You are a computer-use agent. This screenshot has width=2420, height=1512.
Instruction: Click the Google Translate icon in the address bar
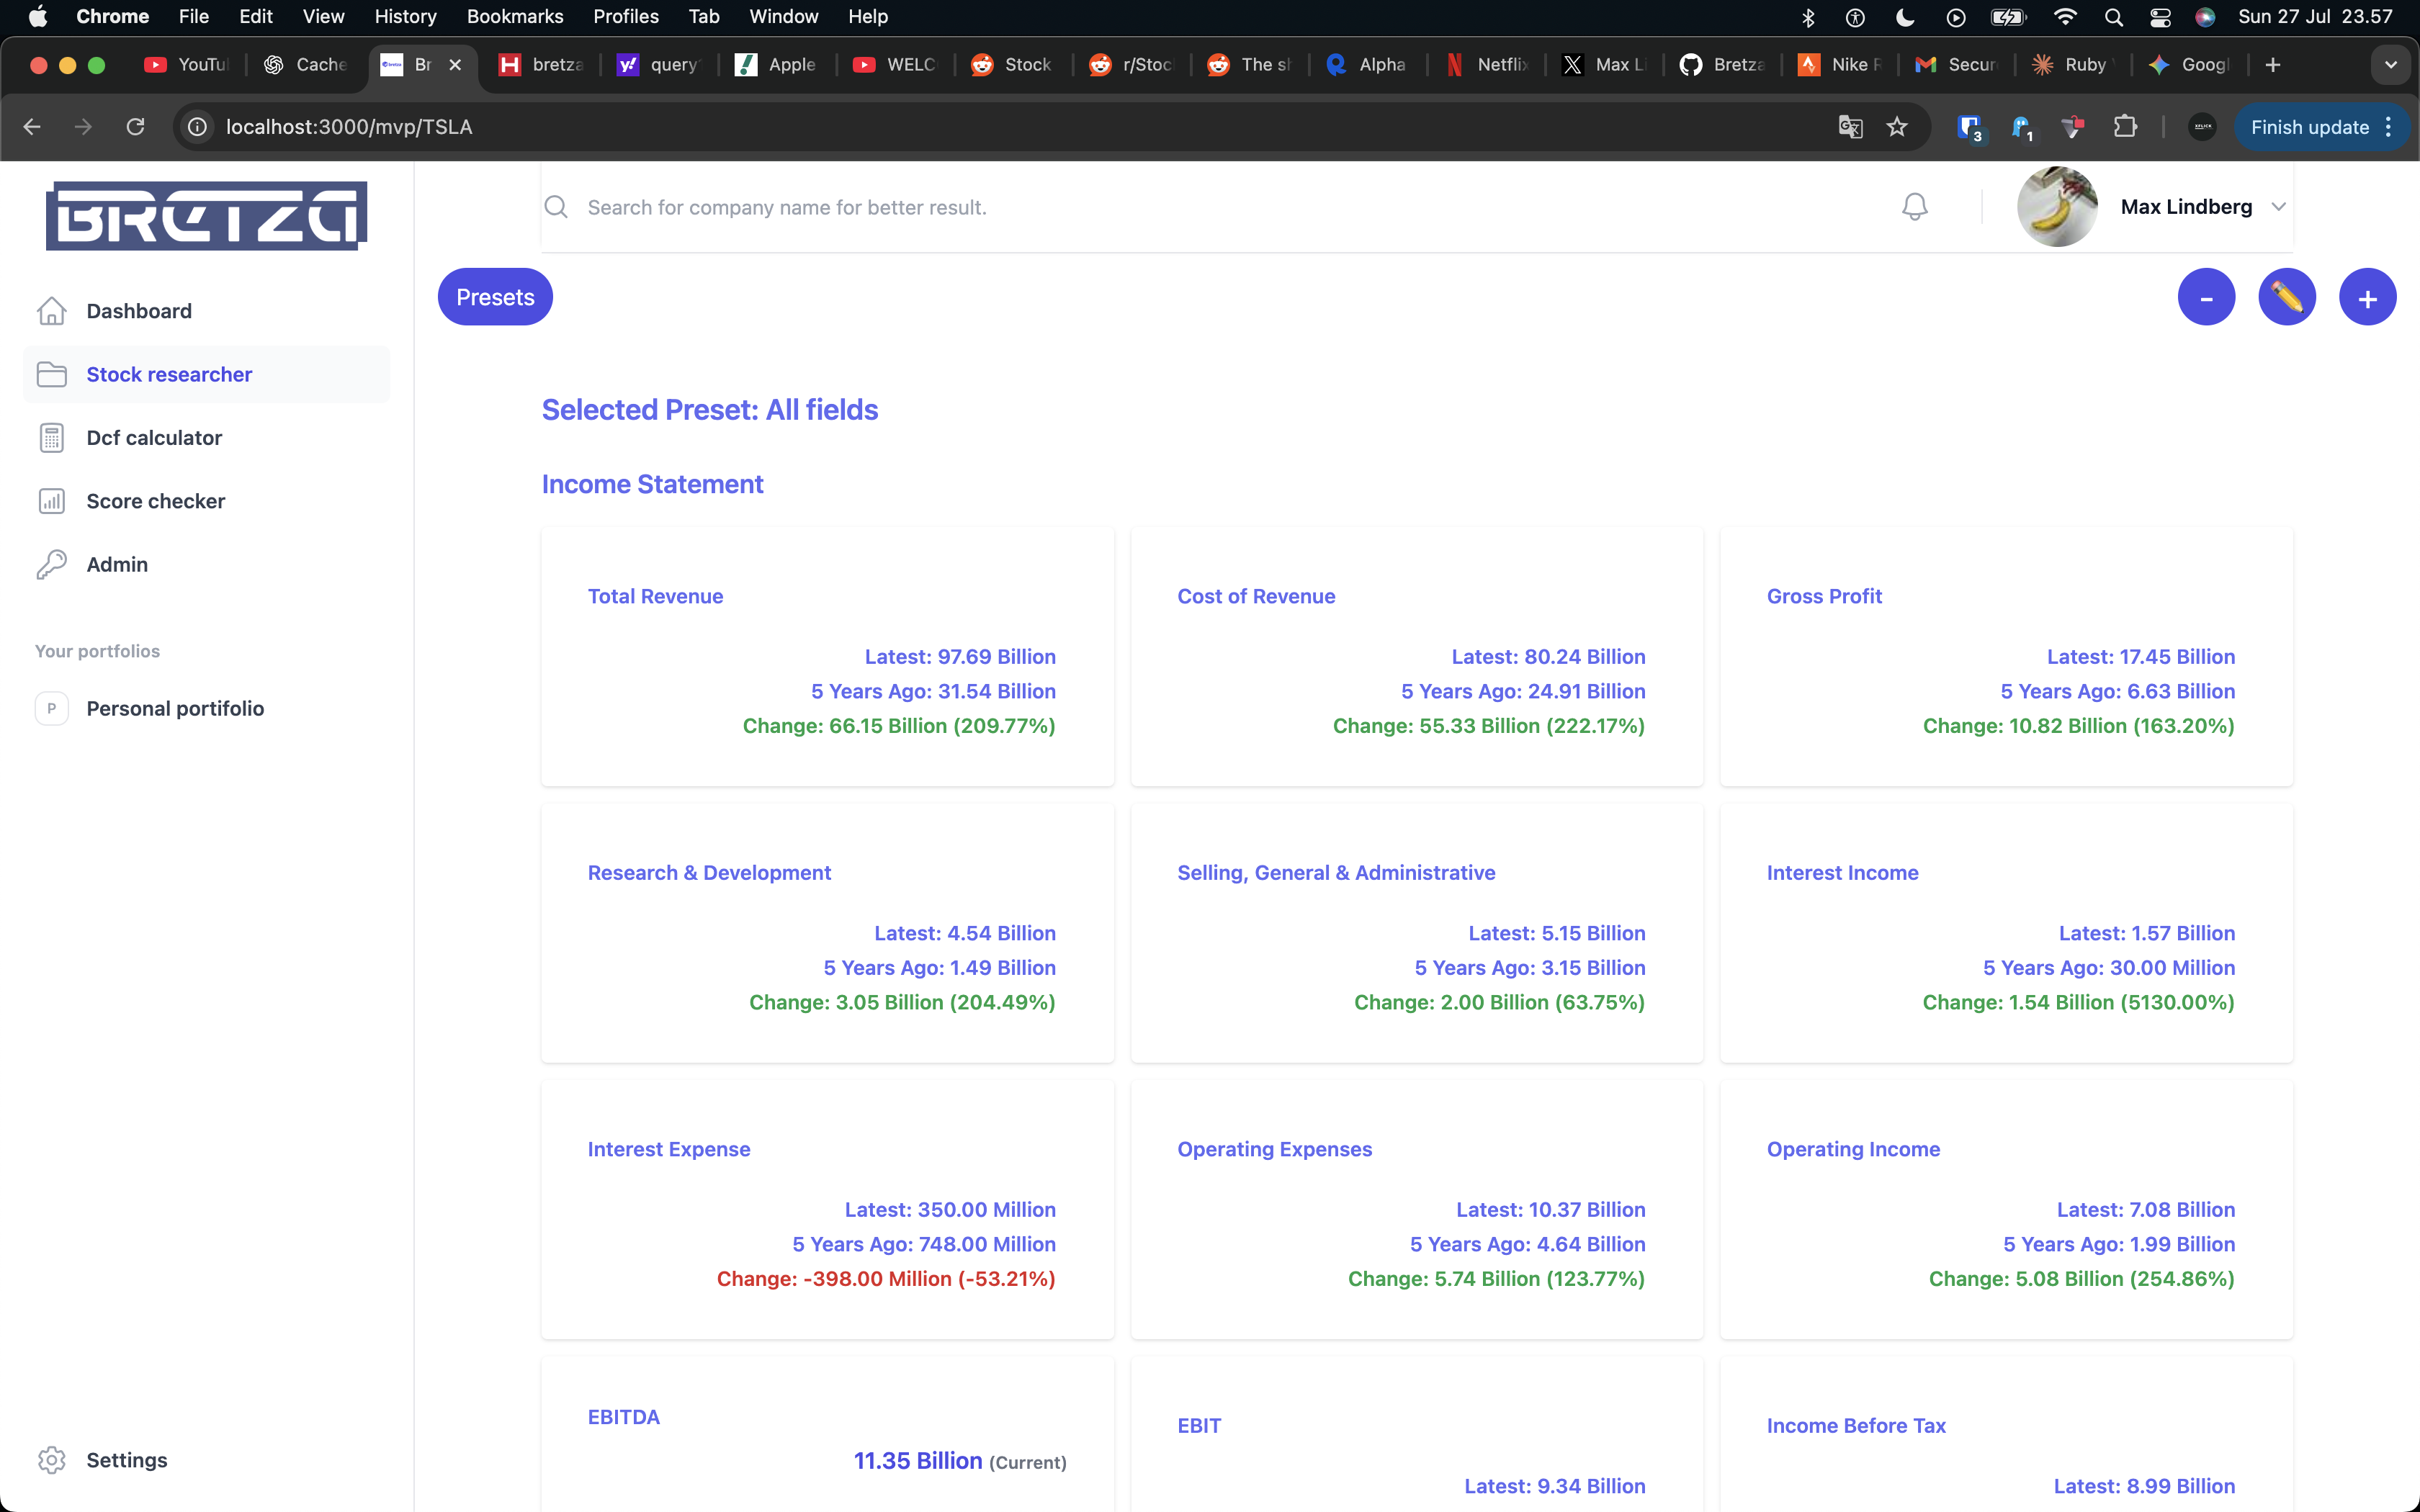pos(1850,127)
